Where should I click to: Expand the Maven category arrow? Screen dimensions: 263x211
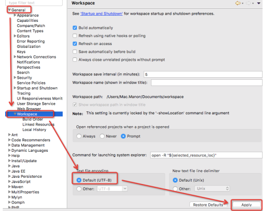tap(9, 187)
